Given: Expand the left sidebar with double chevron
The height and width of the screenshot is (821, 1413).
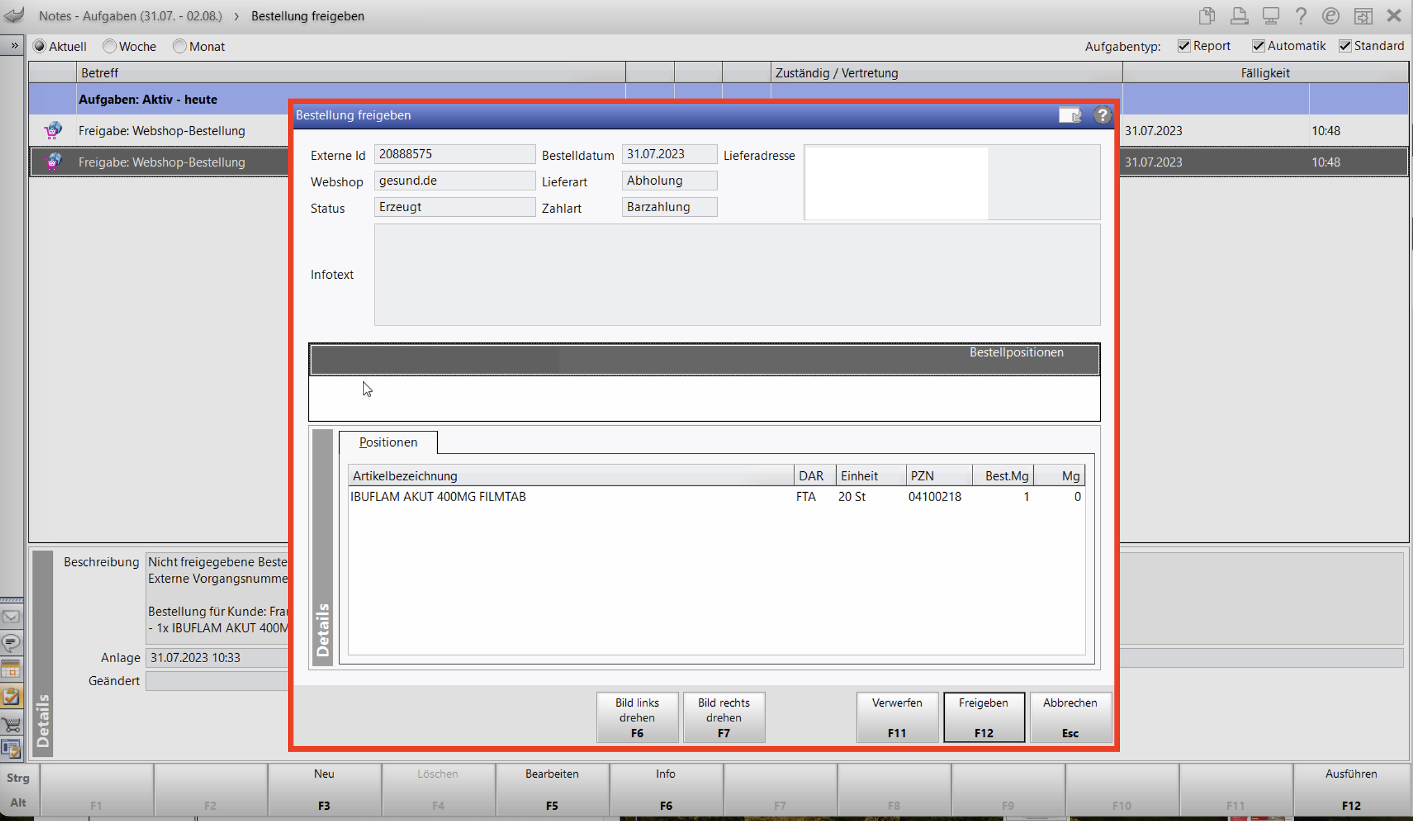Looking at the screenshot, I should (14, 46).
